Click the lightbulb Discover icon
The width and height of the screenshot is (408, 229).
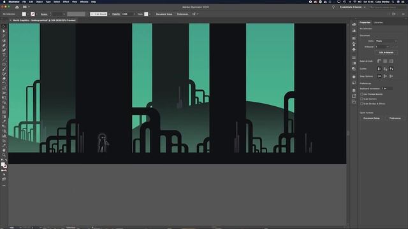[x=333, y=7]
